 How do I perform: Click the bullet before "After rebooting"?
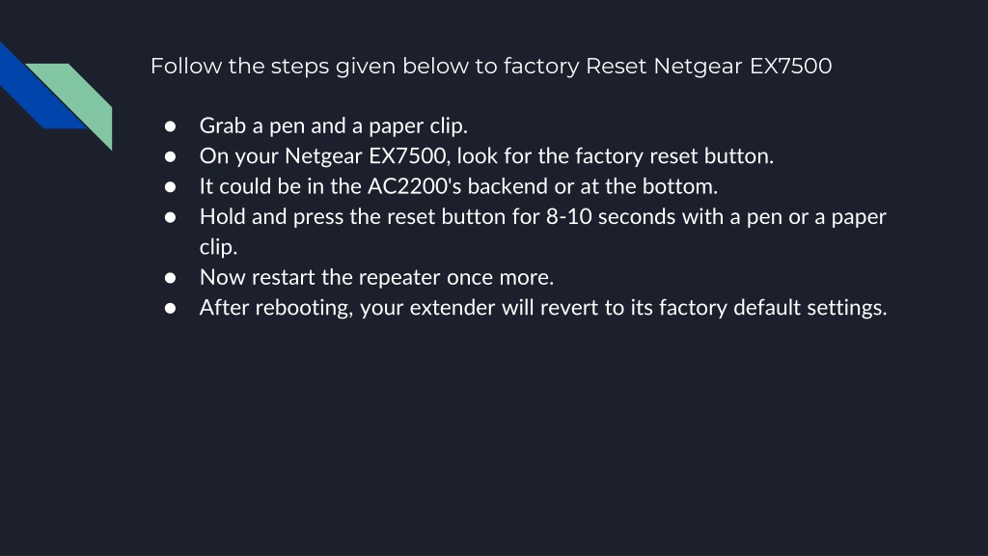[170, 308]
